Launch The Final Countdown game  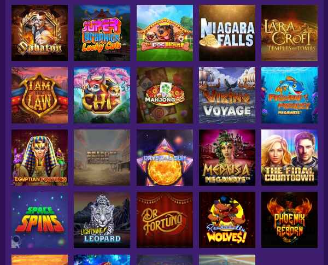point(289,157)
